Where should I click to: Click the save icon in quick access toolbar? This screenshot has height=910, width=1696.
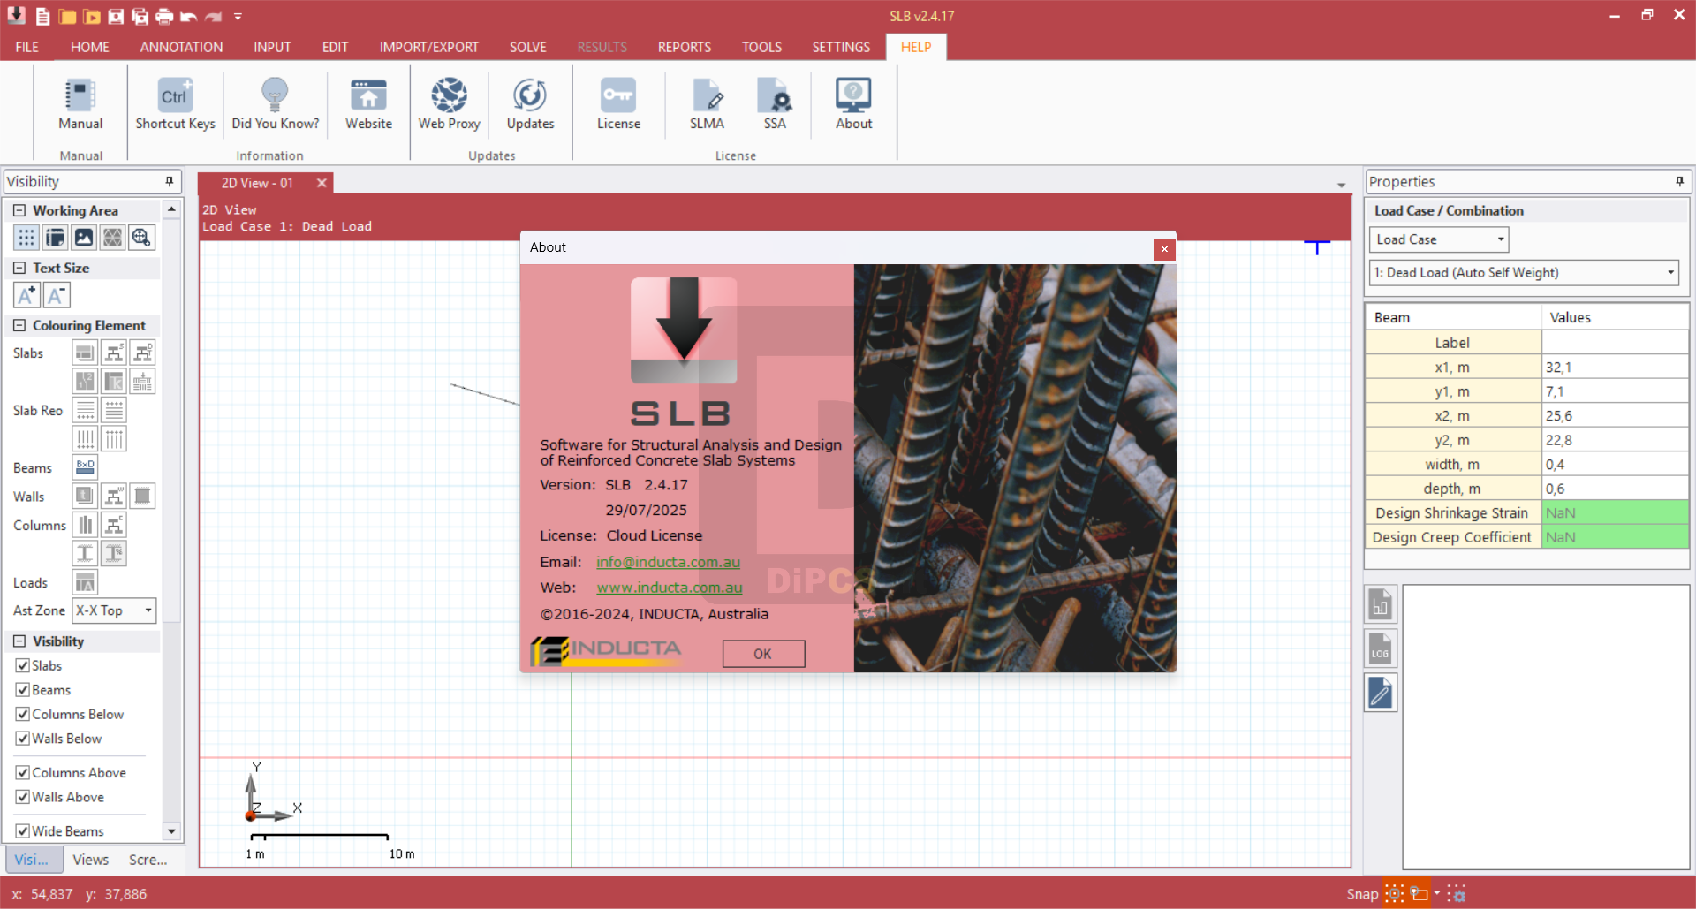point(116,16)
